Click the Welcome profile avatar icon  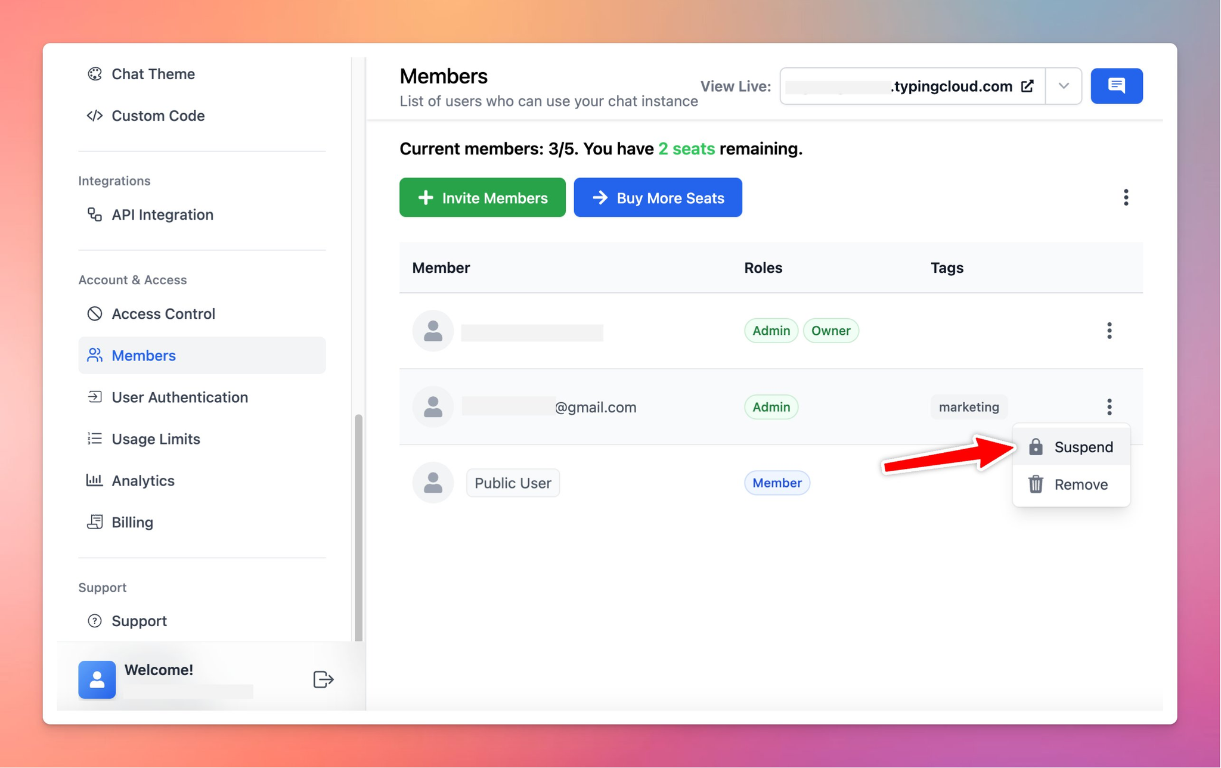(x=97, y=679)
